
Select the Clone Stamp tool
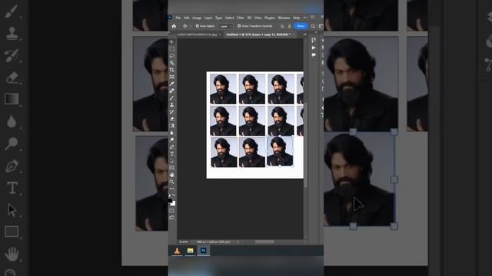coord(171,105)
